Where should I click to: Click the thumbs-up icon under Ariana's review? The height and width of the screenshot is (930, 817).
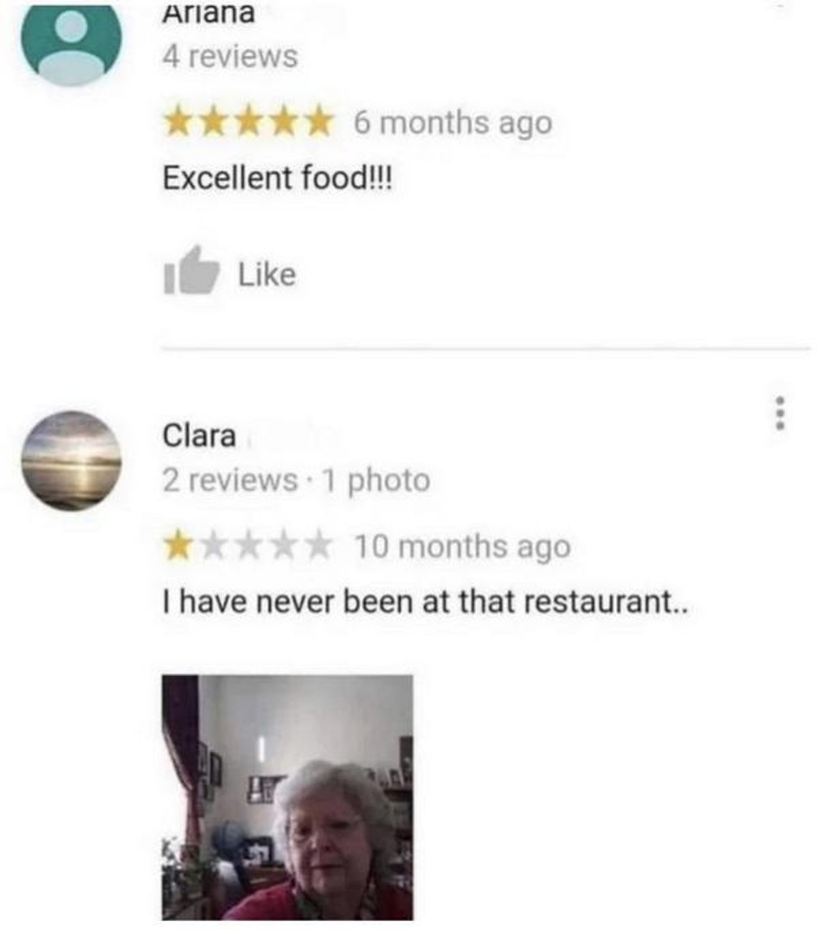coord(191,271)
